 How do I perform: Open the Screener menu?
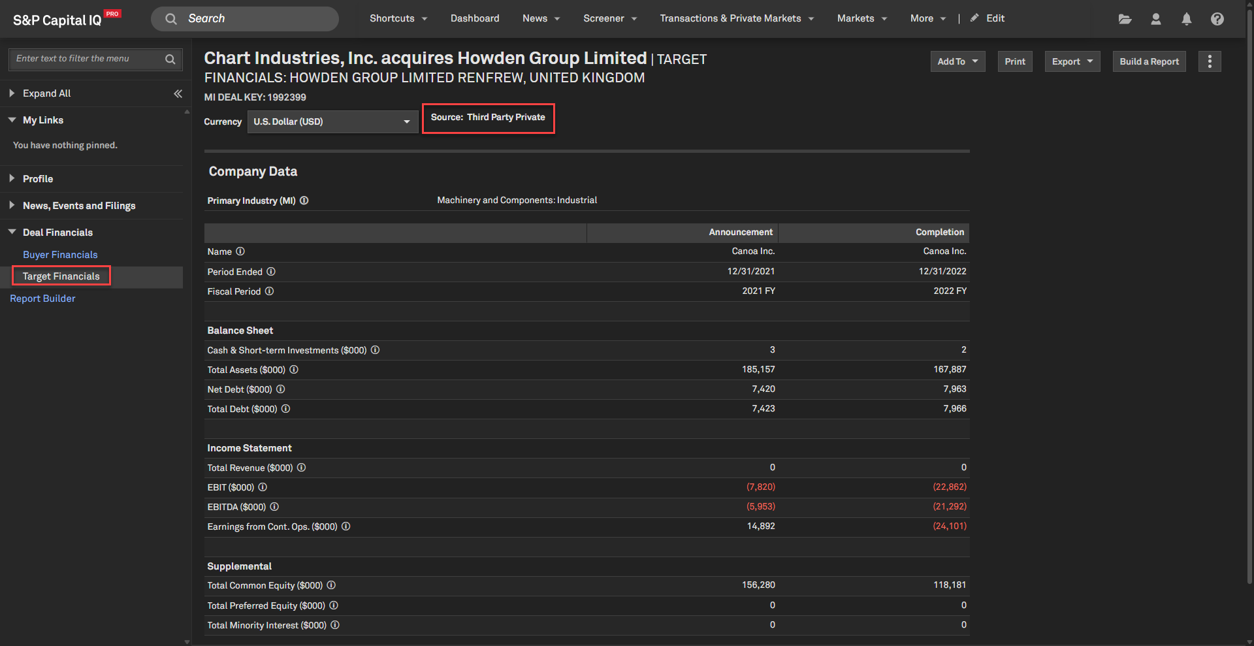(610, 18)
